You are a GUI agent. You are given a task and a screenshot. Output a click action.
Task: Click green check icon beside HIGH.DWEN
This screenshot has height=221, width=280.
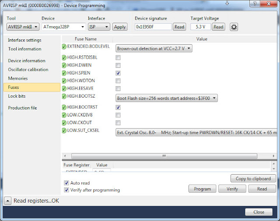pyautogui.click(x=64, y=65)
